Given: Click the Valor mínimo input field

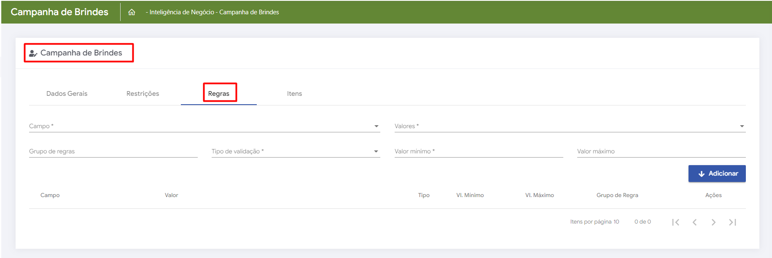Looking at the screenshot, I should (x=479, y=151).
